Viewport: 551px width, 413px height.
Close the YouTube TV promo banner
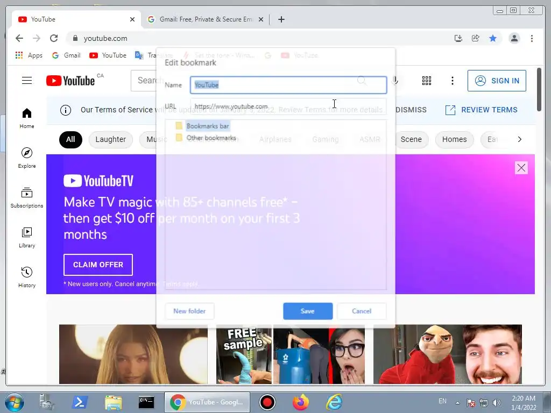(521, 168)
